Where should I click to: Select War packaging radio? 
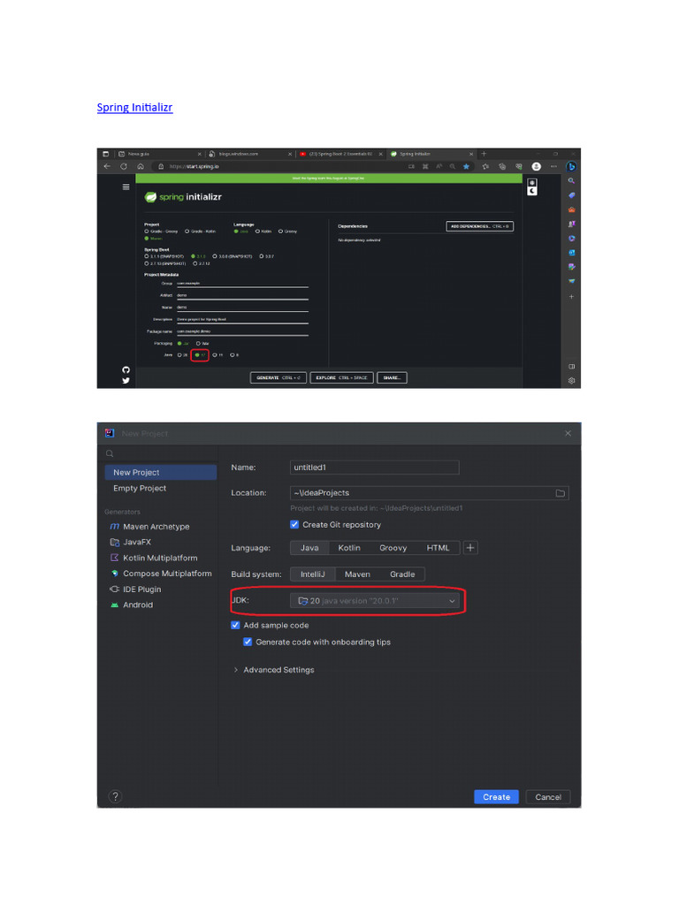coord(198,344)
